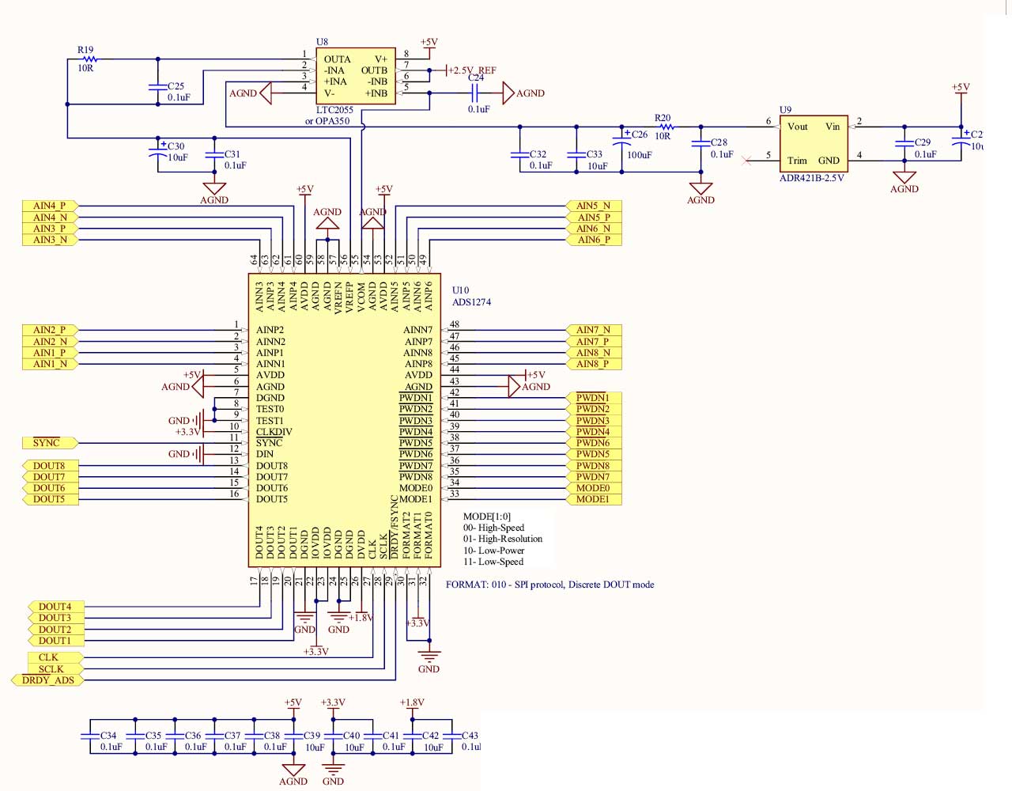Screen dimensions: 1012x791
Task: Click the yellow DOUT4 port
Action: 55,607
